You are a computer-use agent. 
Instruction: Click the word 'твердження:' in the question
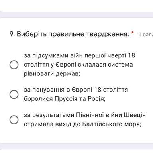tap(108, 34)
